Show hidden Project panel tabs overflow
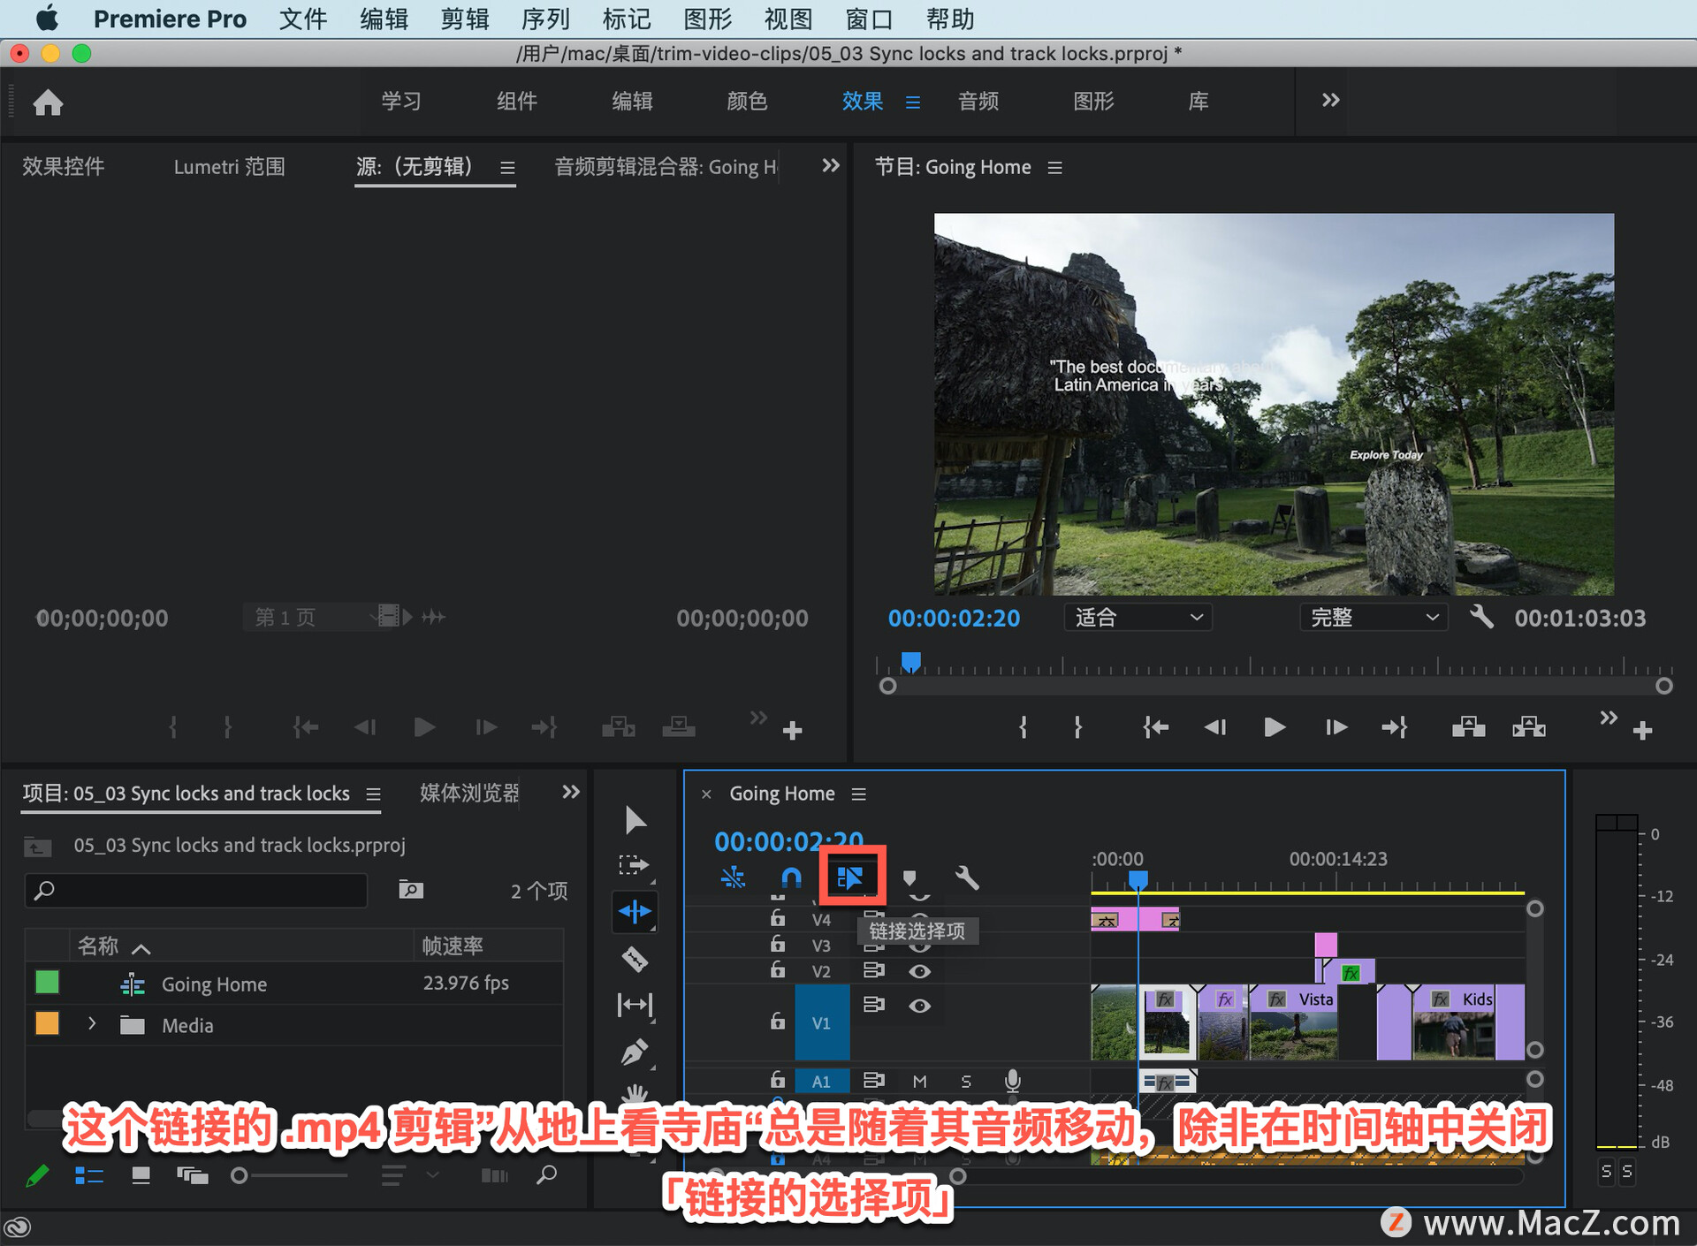This screenshot has height=1246, width=1697. [571, 792]
